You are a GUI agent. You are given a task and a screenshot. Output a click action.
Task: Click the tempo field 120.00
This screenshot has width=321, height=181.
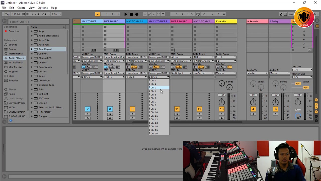click(x=16, y=14)
